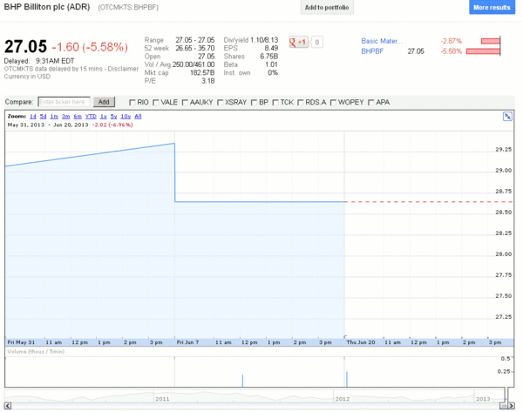Select the 6m zoom range
Image resolution: width=523 pixels, height=412 pixels.
click(x=78, y=116)
